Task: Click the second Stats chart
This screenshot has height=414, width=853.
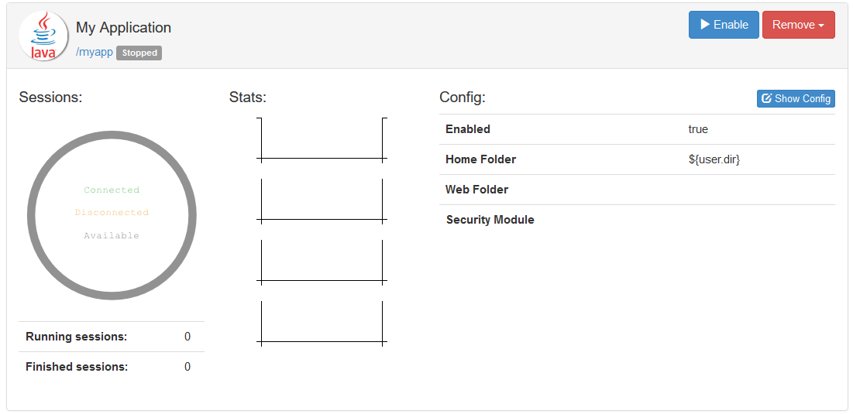Action: pyautogui.click(x=322, y=200)
